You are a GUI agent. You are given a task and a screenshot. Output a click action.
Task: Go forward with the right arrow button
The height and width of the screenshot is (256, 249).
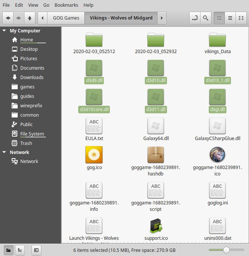(19, 18)
